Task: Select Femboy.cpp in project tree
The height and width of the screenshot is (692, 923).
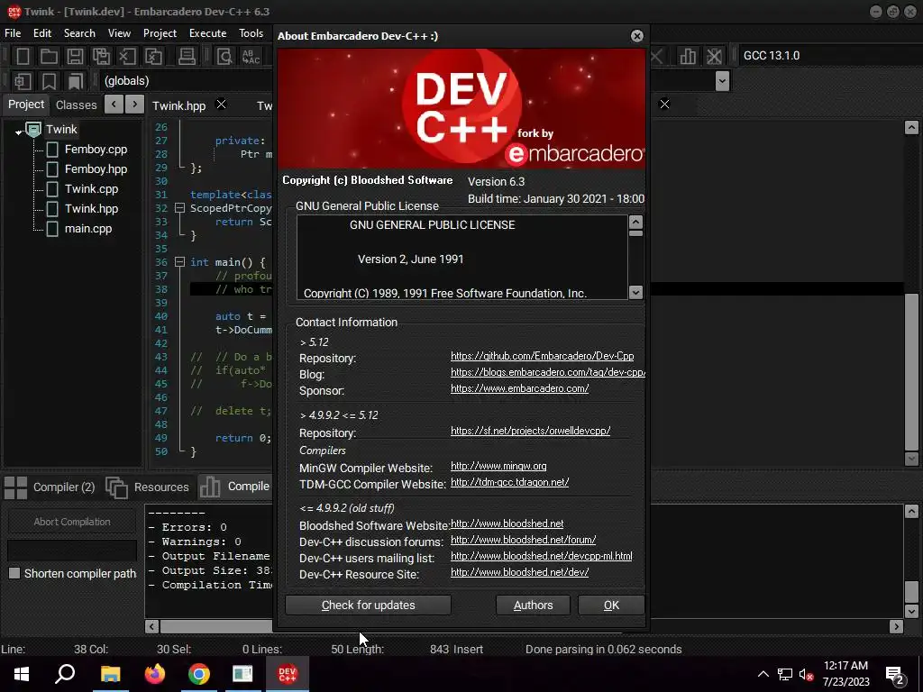Action: tap(96, 150)
